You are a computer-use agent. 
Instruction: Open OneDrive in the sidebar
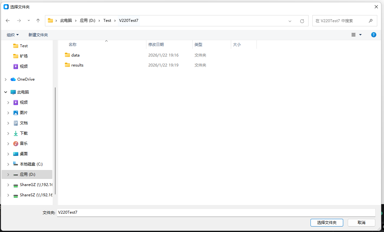(x=26, y=79)
